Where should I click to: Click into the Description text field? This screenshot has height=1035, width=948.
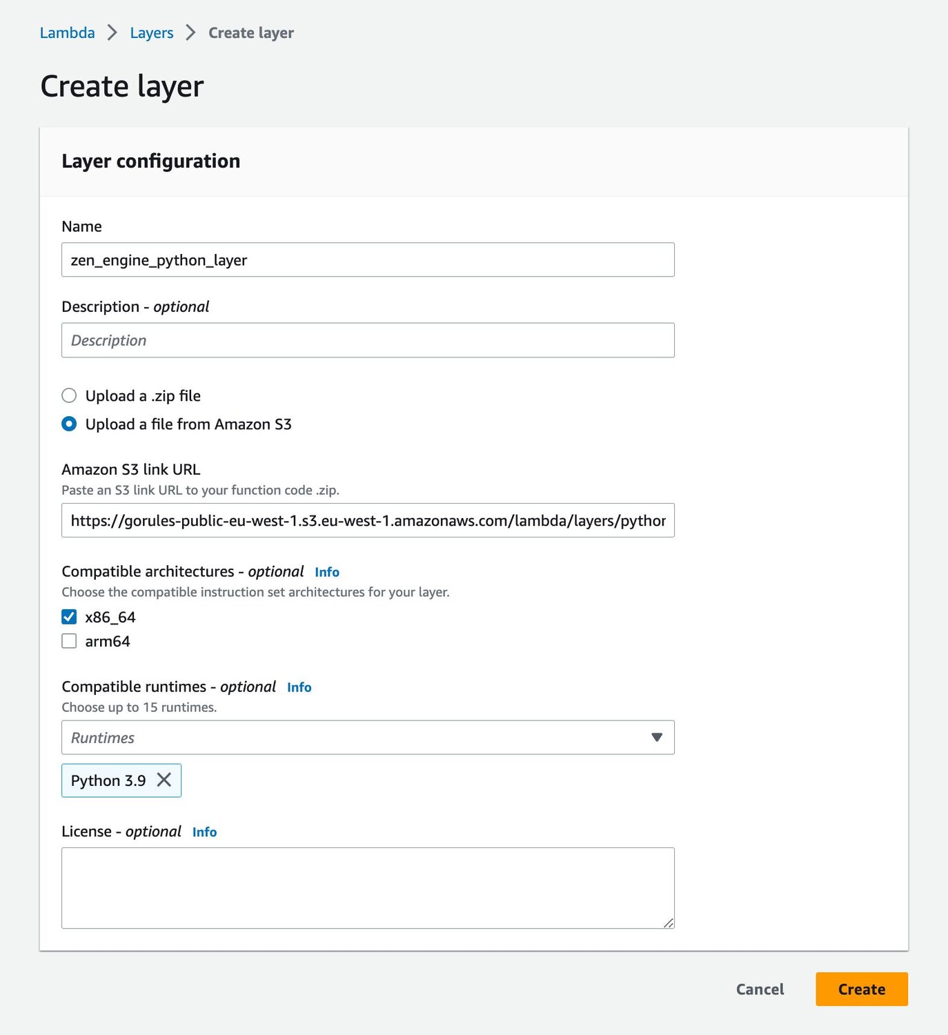pyautogui.click(x=367, y=340)
